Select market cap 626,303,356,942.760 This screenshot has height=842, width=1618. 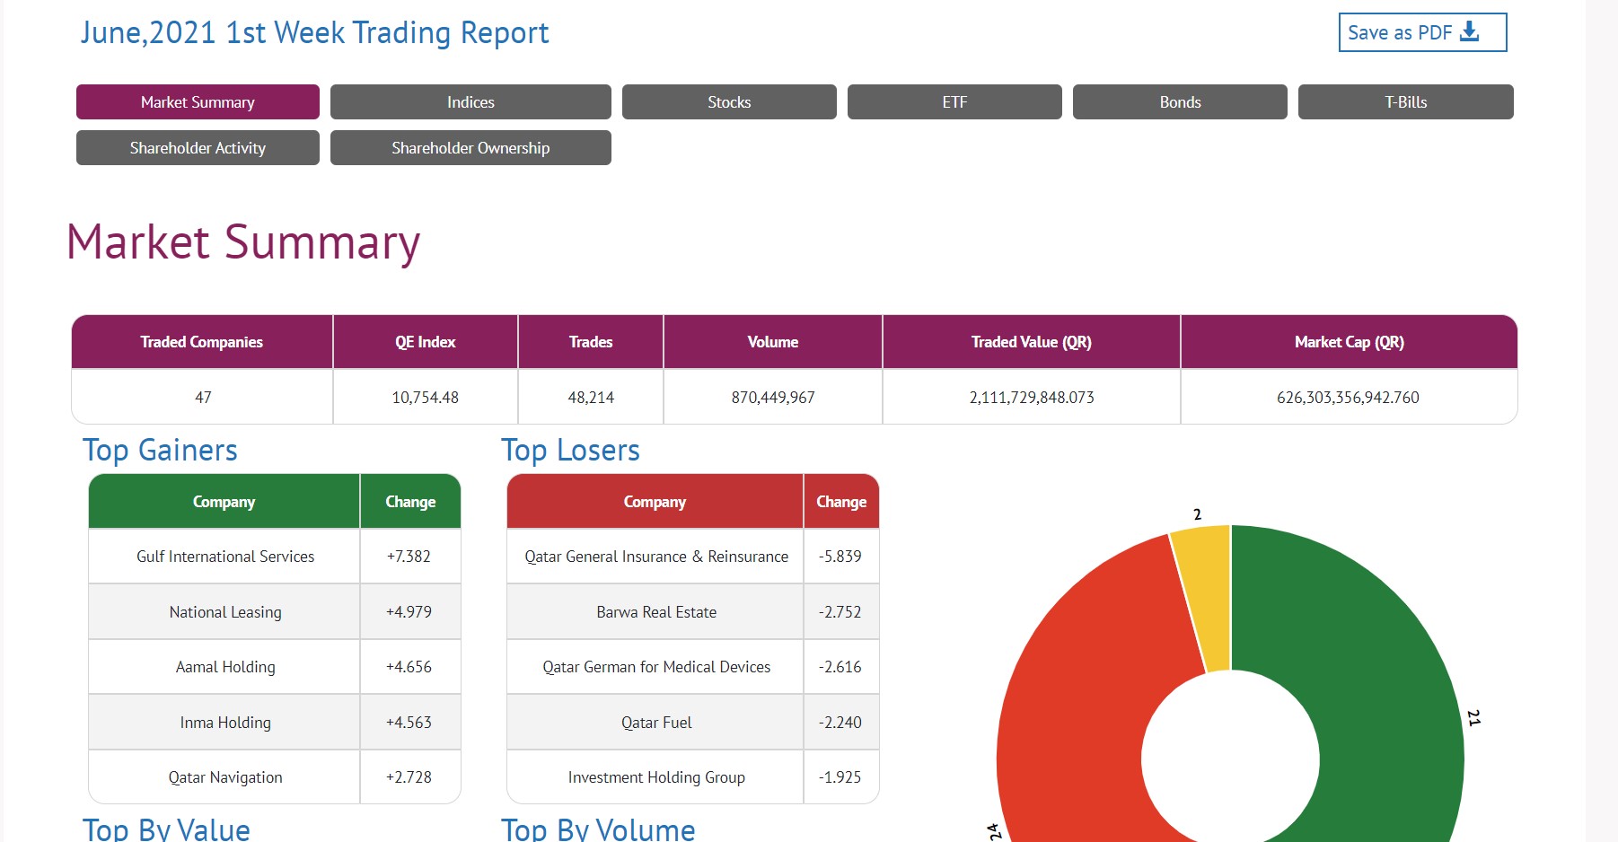coord(1348,398)
